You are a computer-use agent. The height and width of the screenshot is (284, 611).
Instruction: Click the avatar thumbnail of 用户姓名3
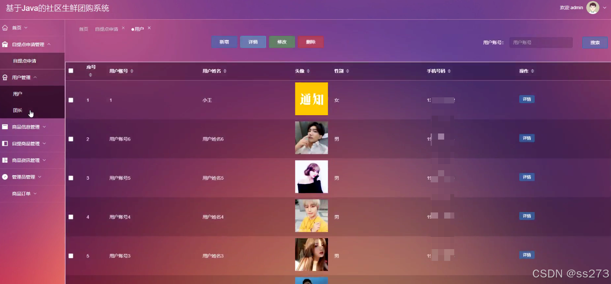click(311, 255)
